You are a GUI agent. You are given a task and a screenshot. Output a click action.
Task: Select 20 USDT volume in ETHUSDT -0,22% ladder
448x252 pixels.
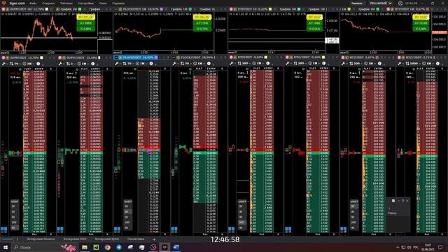point(241,206)
